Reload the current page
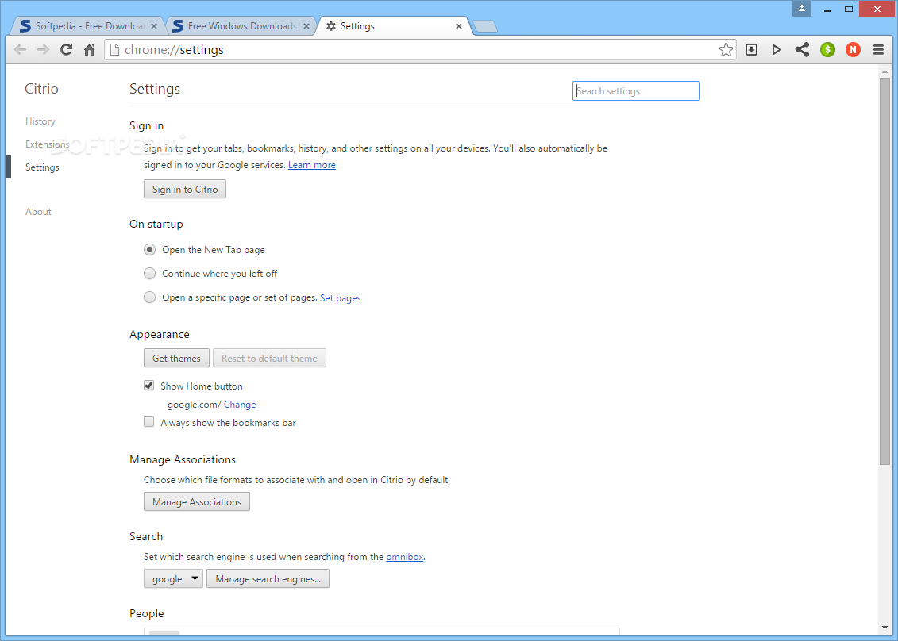This screenshot has height=641, width=898. click(67, 50)
